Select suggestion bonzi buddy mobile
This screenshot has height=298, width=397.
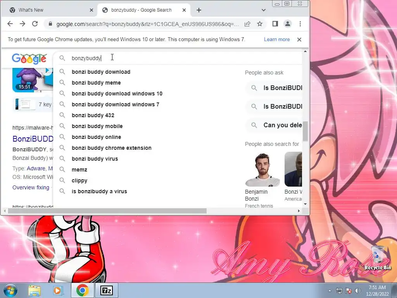click(97, 126)
